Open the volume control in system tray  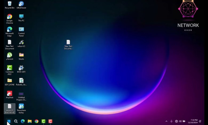[180, 121]
